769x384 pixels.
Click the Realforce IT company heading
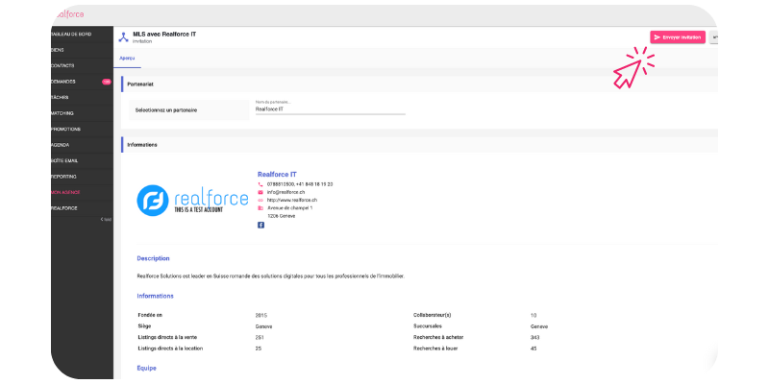tap(277, 175)
